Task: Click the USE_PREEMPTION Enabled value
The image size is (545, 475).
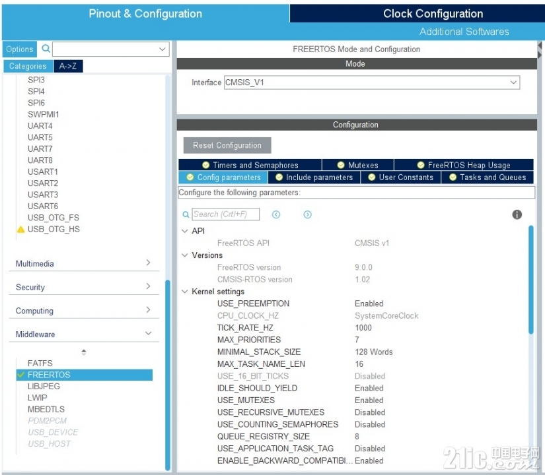Action: click(369, 303)
